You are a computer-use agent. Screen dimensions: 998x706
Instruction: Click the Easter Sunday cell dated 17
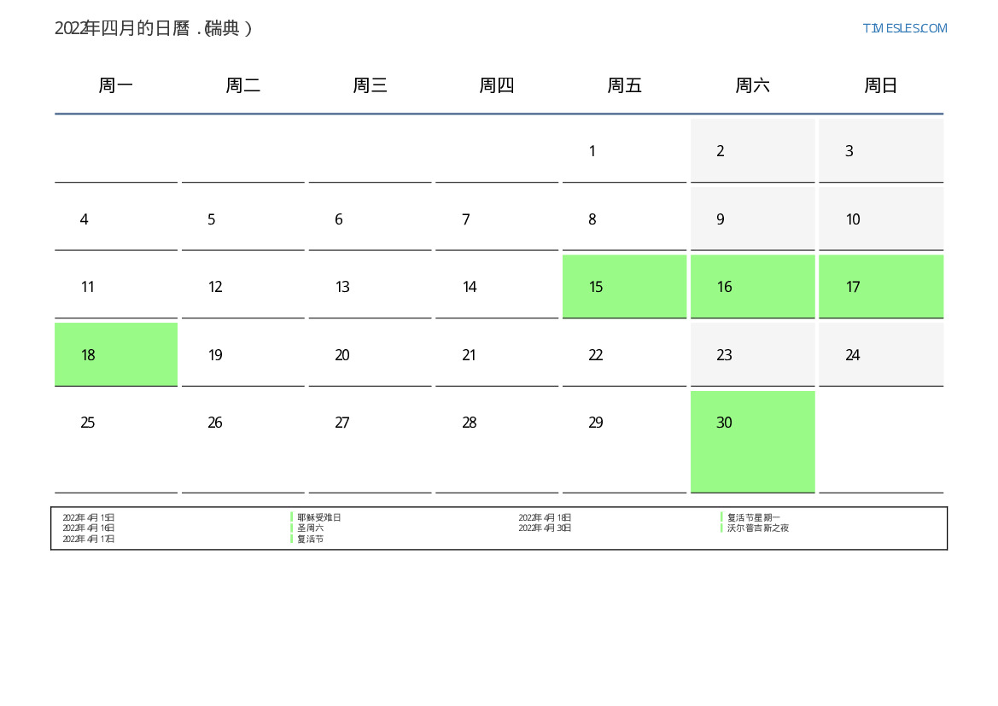(x=880, y=287)
